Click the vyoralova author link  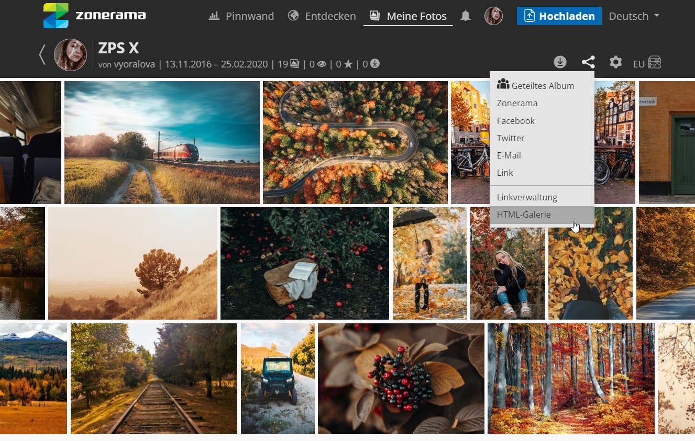coord(135,64)
